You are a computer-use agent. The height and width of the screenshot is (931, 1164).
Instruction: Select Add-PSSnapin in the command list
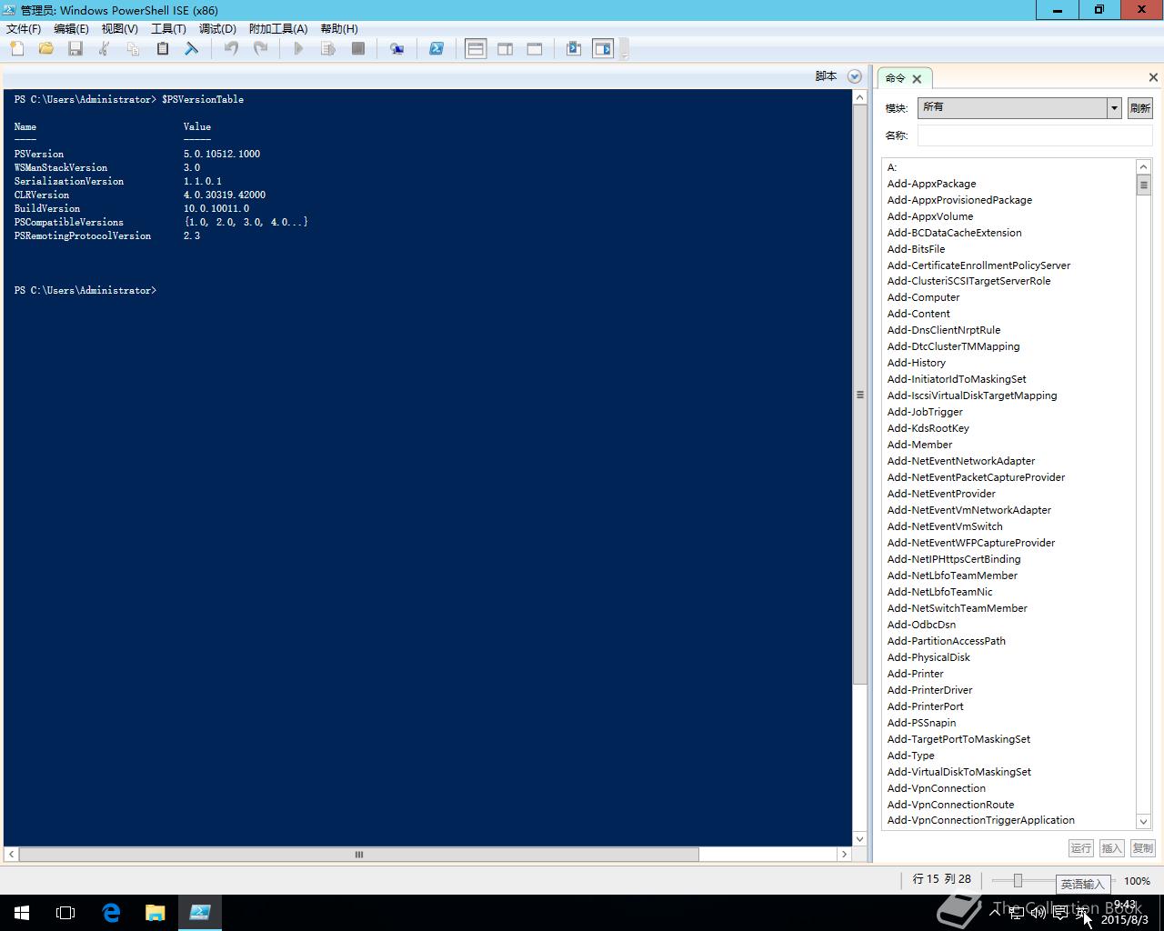coord(921,723)
